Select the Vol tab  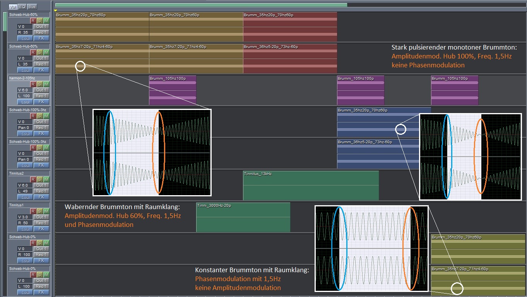13,7
